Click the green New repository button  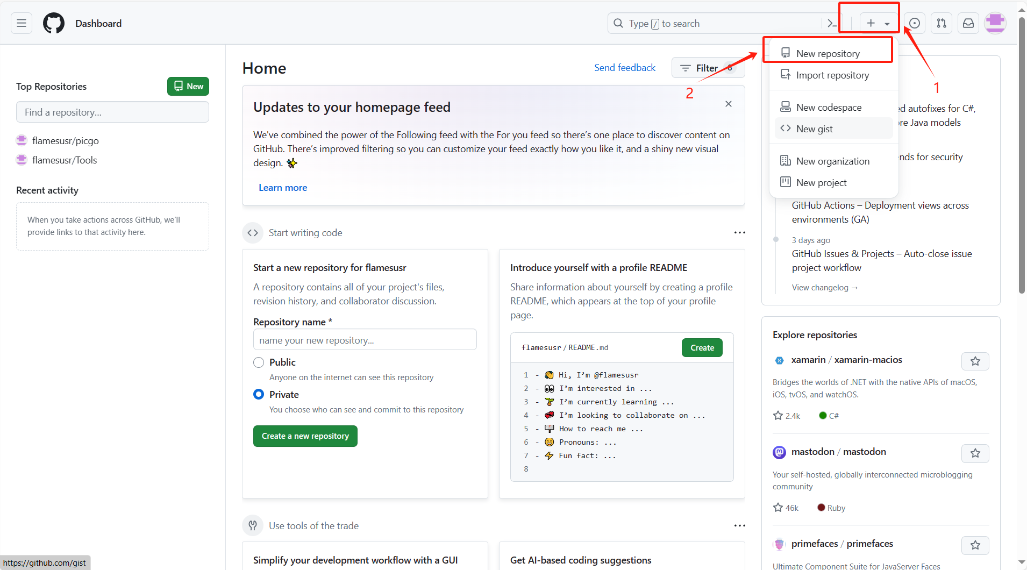(188, 86)
